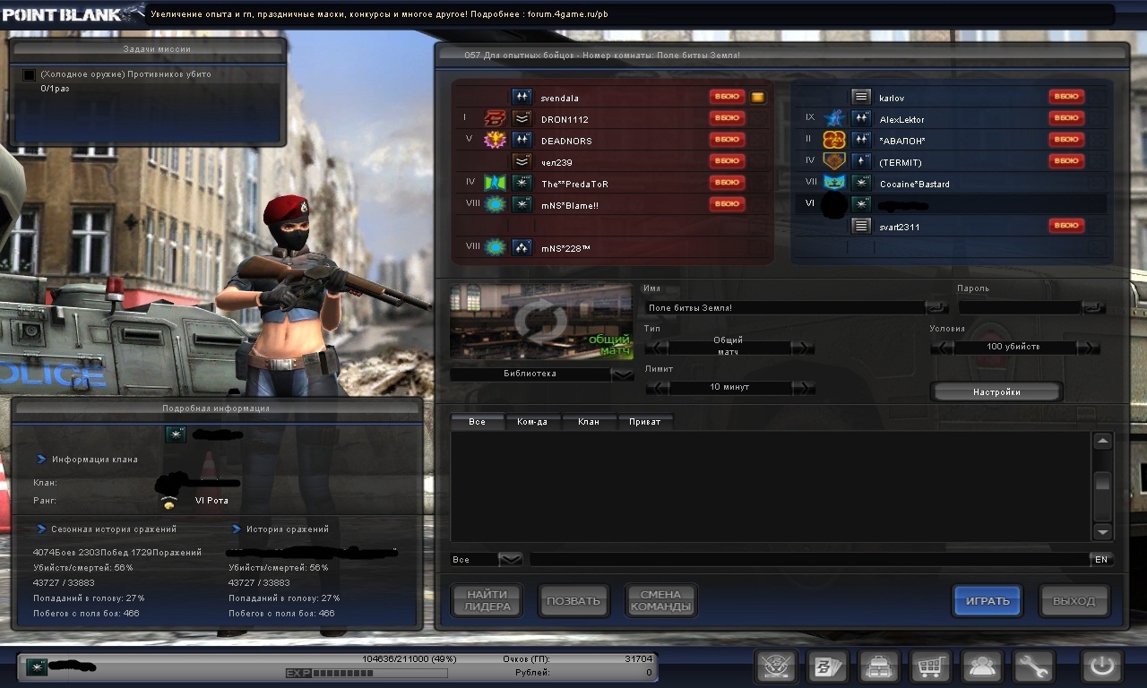Click the power exit icon
This screenshot has height=688, width=1147.
click(x=1101, y=666)
